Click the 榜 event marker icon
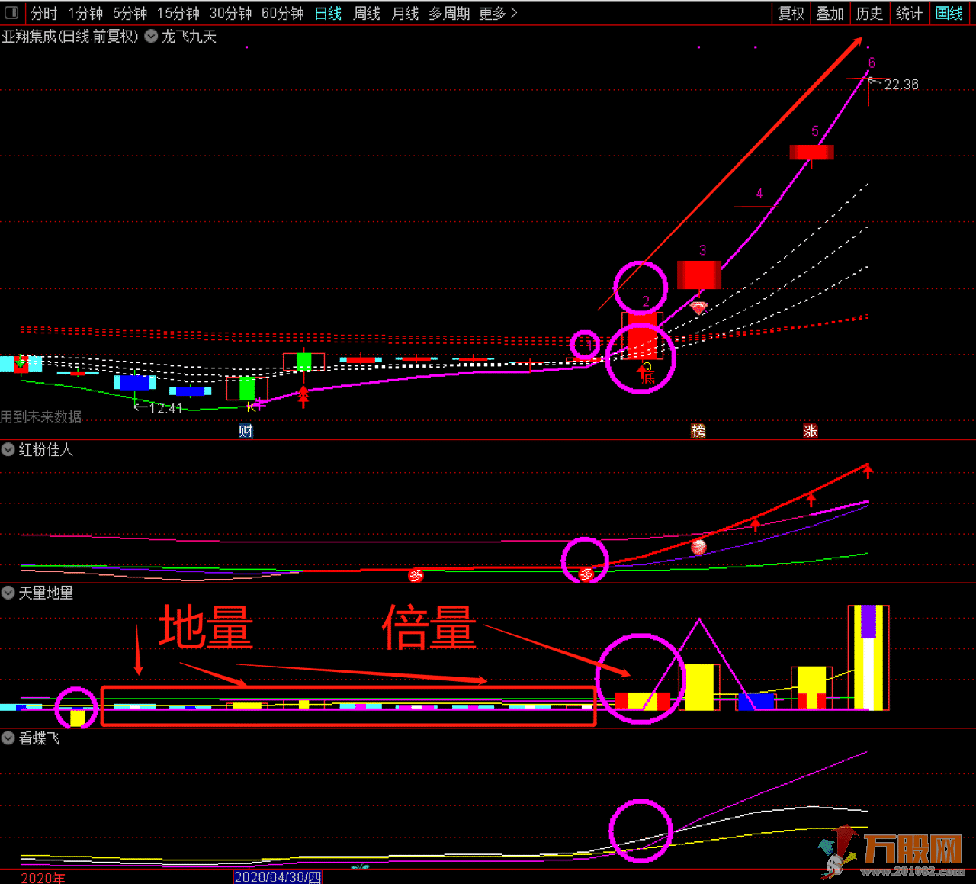Image resolution: width=976 pixels, height=884 pixels. click(698, 431)
